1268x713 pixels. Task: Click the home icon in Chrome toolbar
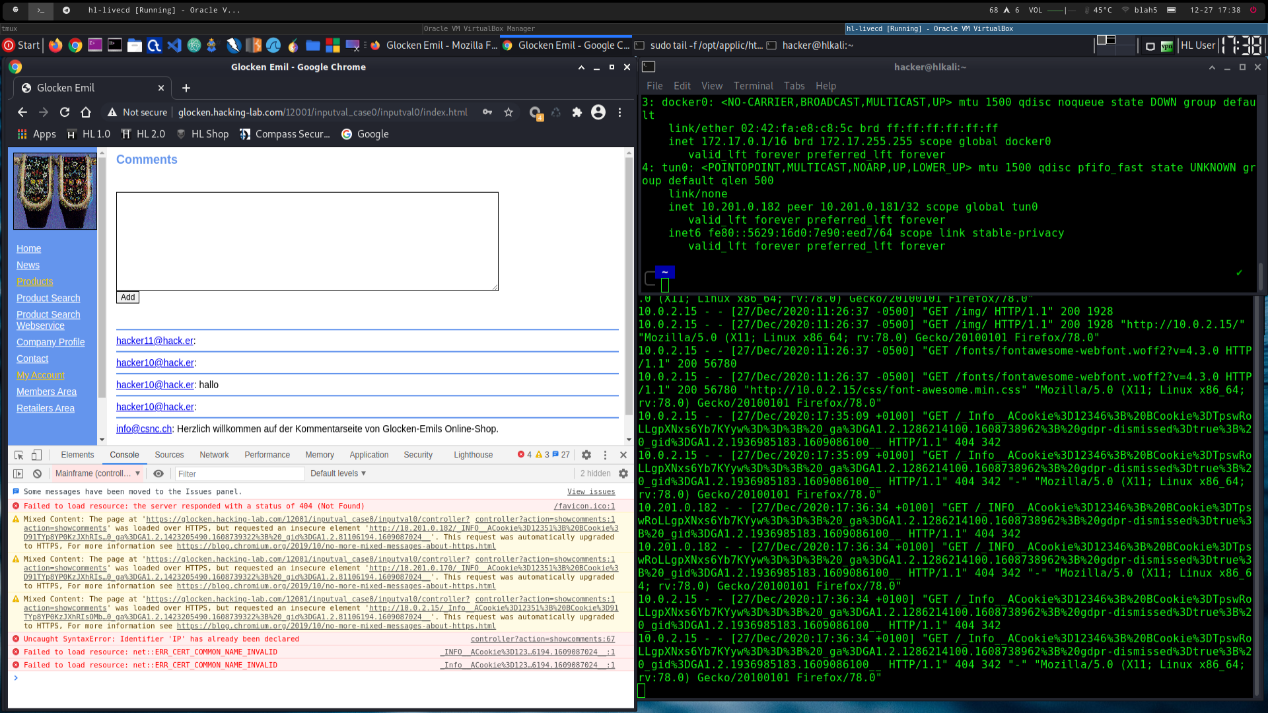[86, 112]
